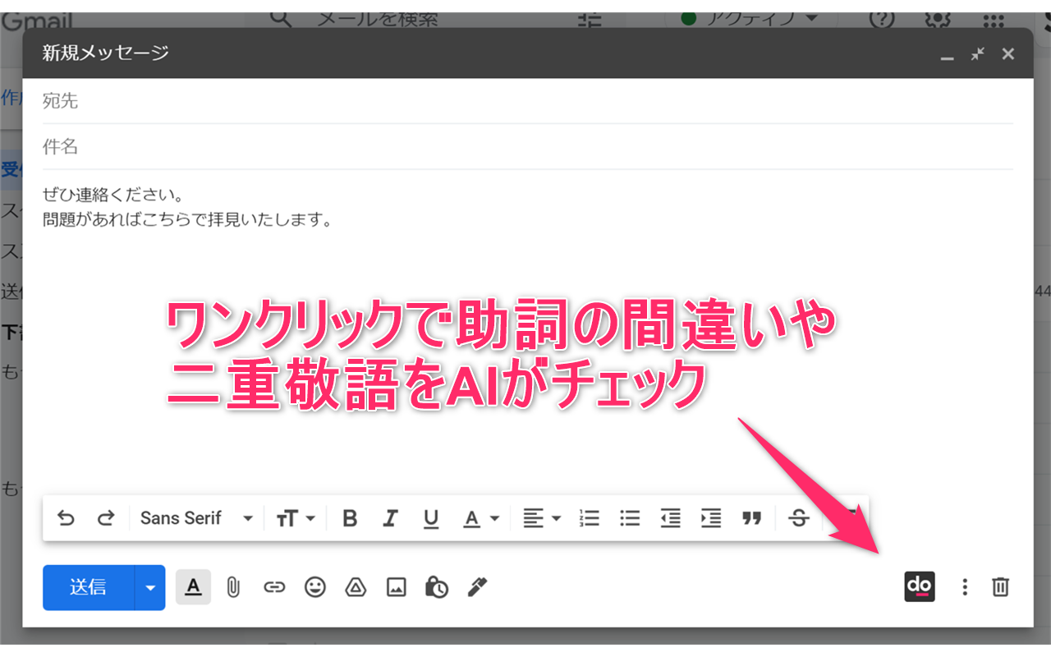Insert a signature with pen icon
The width and height of the screenshot is (1051, 657).
click(x=477, y=587)
